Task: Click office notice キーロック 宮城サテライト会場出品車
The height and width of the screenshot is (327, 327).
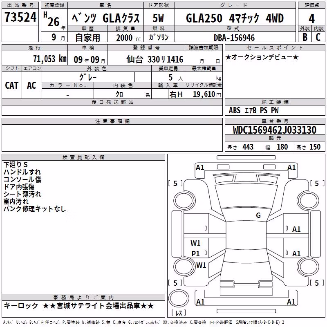Action: point(79,306)
